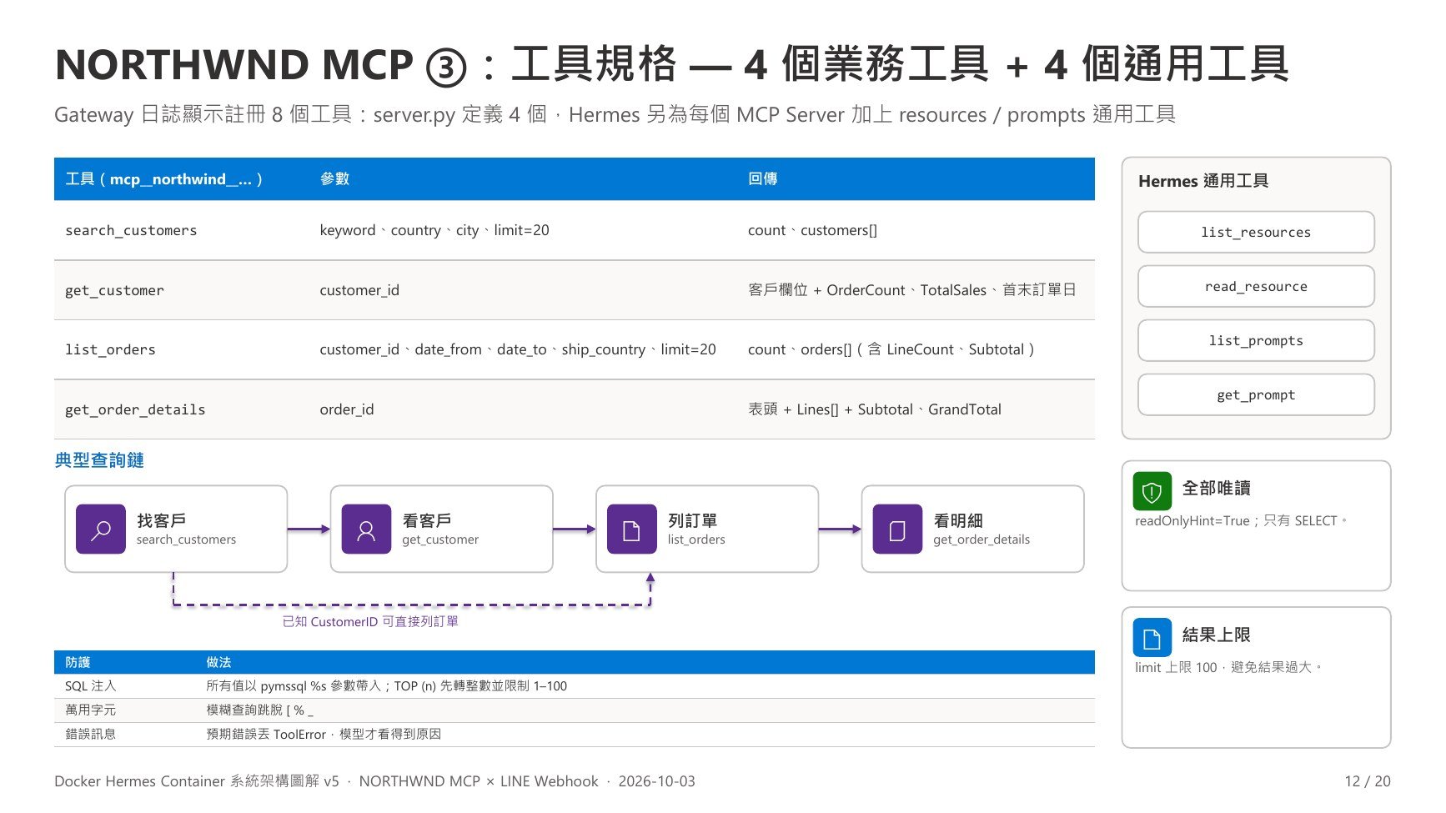Viewport: 1446px width, 813px height.
Task: Click the 典型查詢鏈 heading
Action: click(99, 460)
